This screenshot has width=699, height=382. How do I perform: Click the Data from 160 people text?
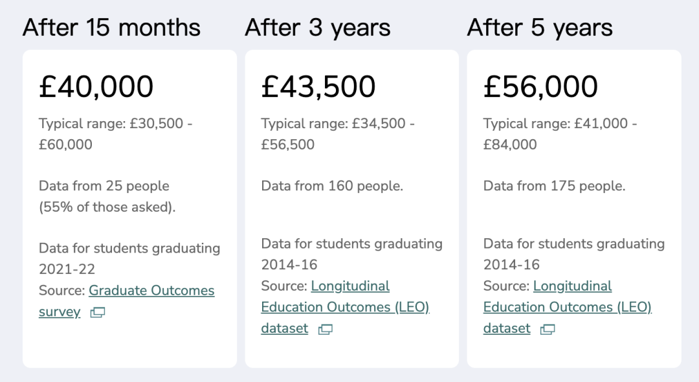click(x=332, y=186)
